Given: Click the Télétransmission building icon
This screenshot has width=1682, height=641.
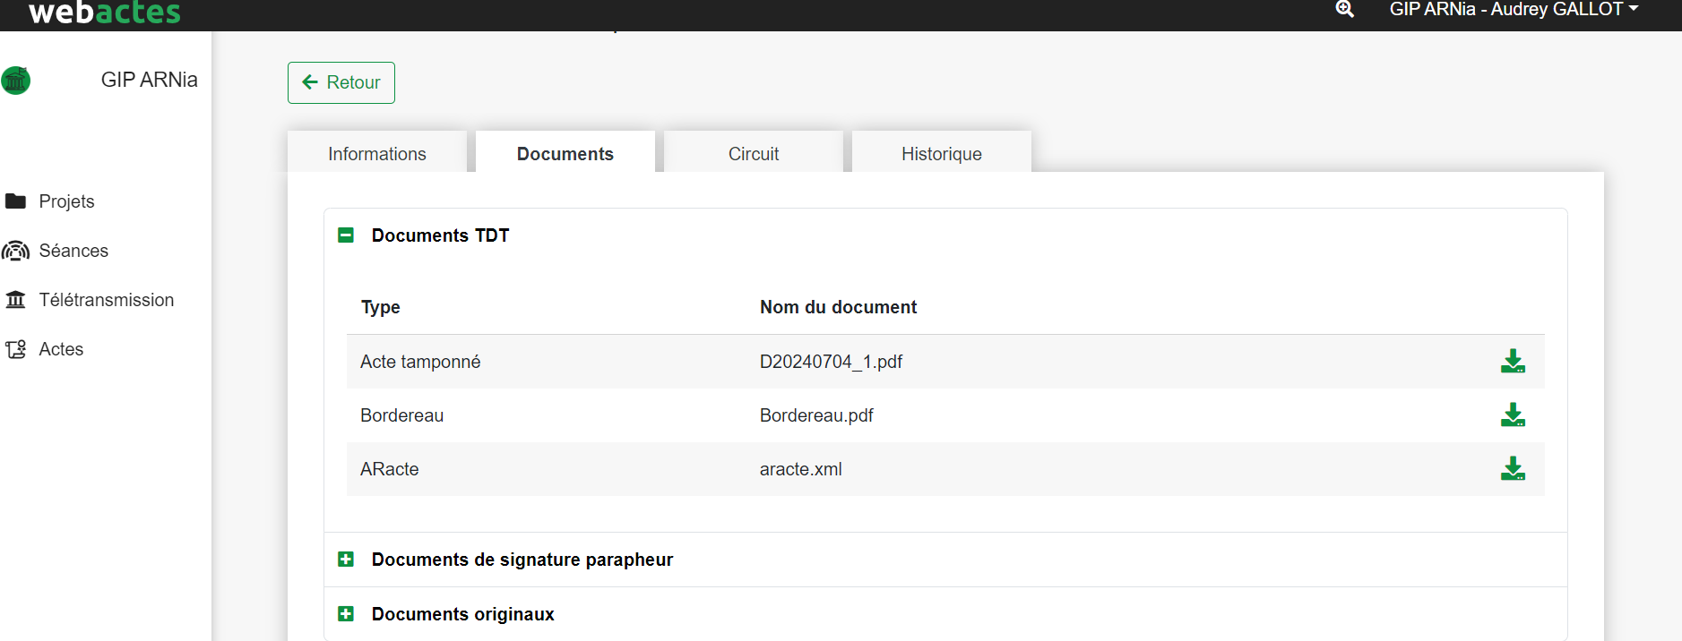Looking at the screenshot, I should (x=15, y=300).
